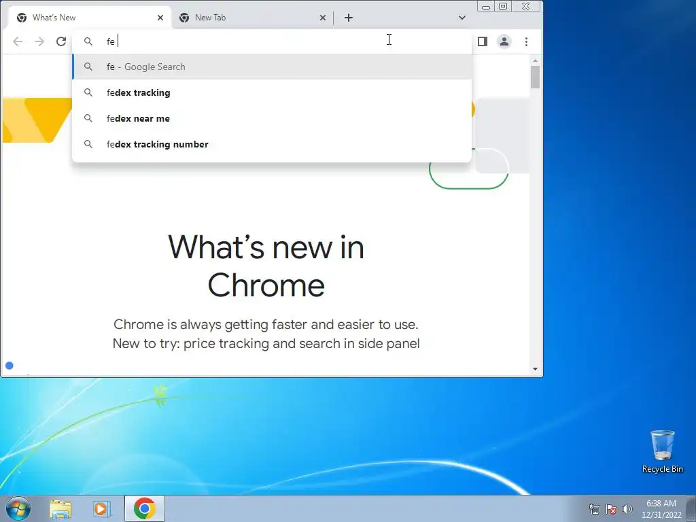
Task: Maximize the Chrome window
Action: pyautogui.click(x=503, y=6)
